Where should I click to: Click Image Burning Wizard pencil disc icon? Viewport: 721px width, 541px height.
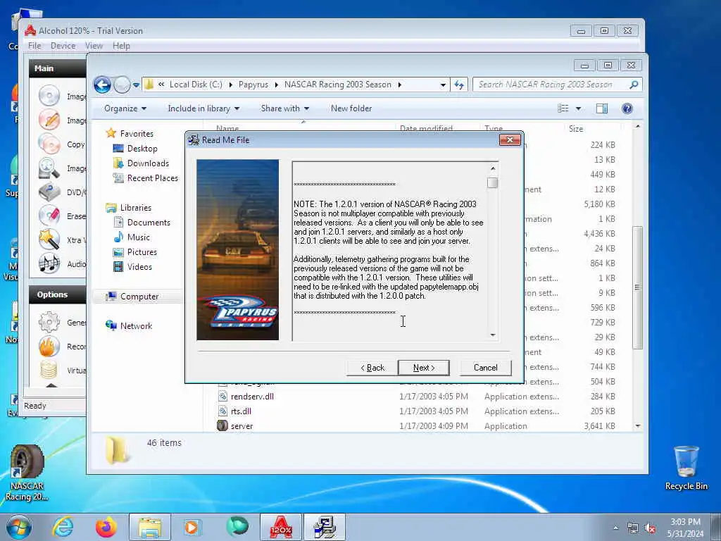tap(49, 120)
